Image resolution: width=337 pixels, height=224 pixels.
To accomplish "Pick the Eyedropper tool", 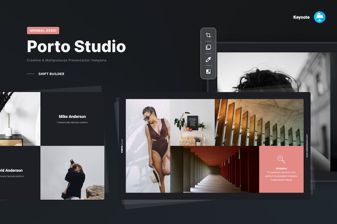I will tap(208, 60).
